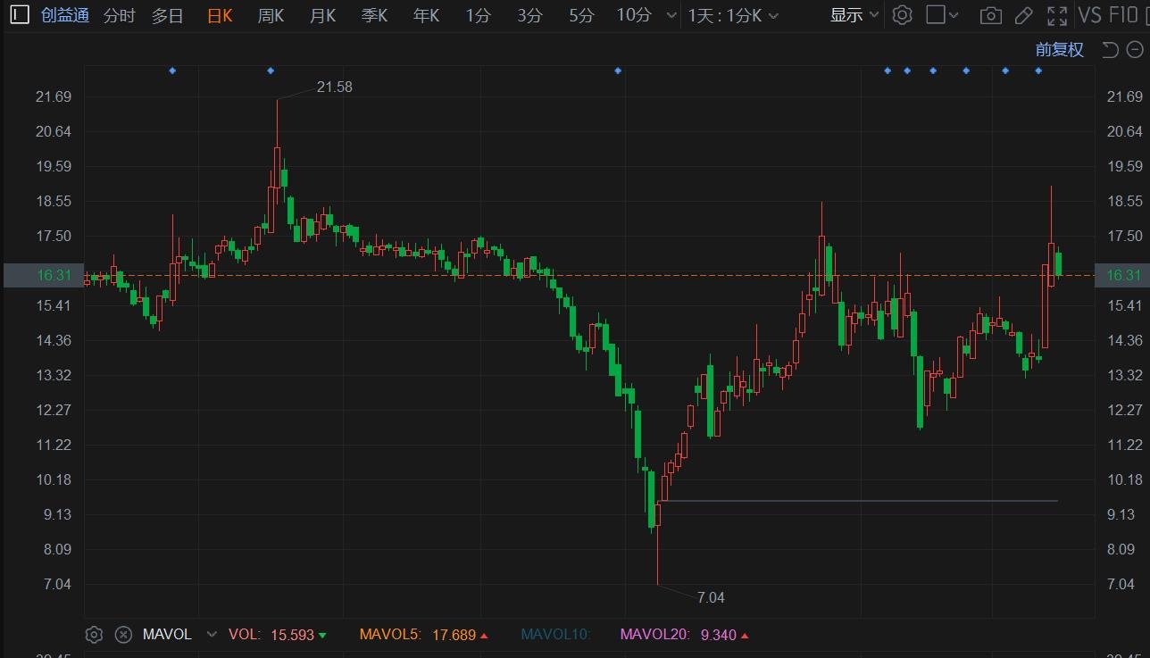Enter fullscreen chart mode
The image size is (1150, 658).
[x=1058, y=15]
